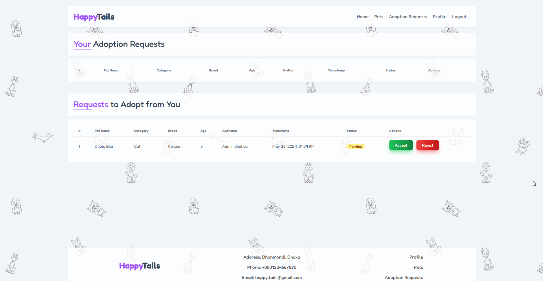Open the Pets link in the footer
This screenshot has height=281, width=543.
pos(418,267)
